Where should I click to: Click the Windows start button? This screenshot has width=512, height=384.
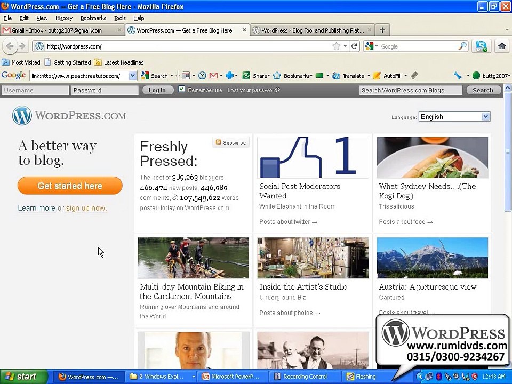[x=24, y=377]
